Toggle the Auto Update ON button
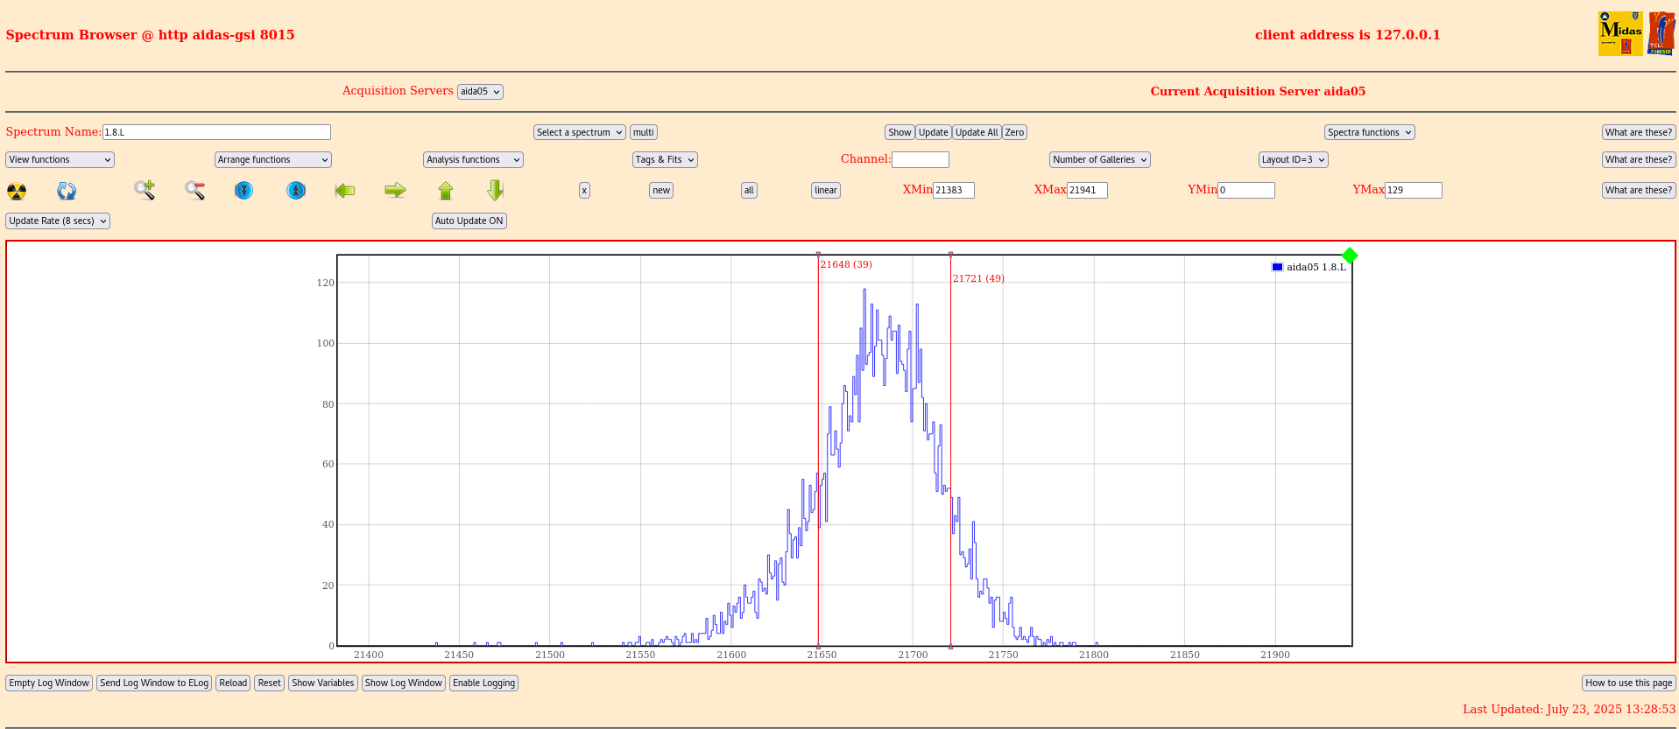Image resolution: width=1679 pixels, height=729 pixels. (469, 221)
